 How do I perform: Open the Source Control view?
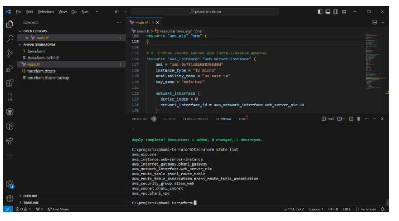(x=10, y=53)
